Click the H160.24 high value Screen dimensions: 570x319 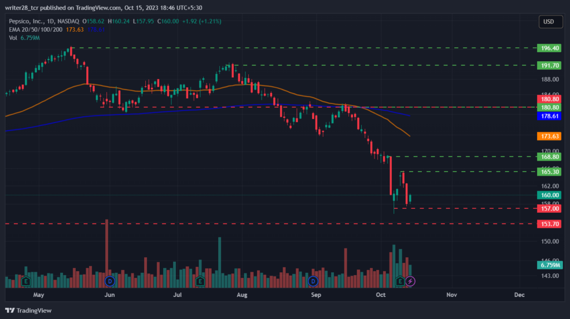[119, 22]
